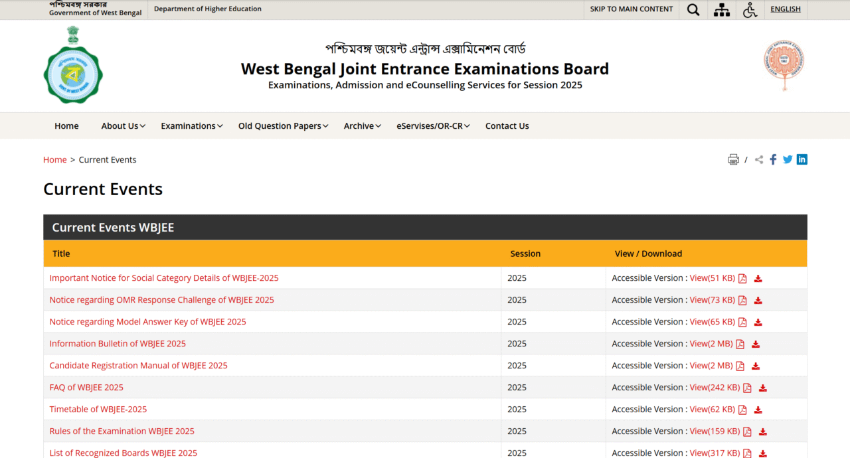Open PDF icon for Social Category Details notice
Viewport: 850px width, 458px height.
click(742, 279)
